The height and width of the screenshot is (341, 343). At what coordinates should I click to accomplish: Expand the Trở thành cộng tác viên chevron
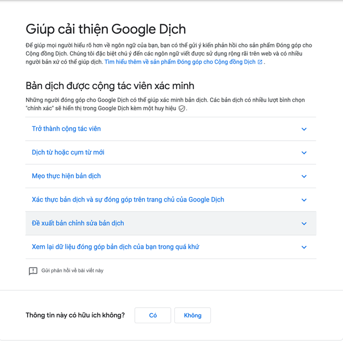[304, 129]
